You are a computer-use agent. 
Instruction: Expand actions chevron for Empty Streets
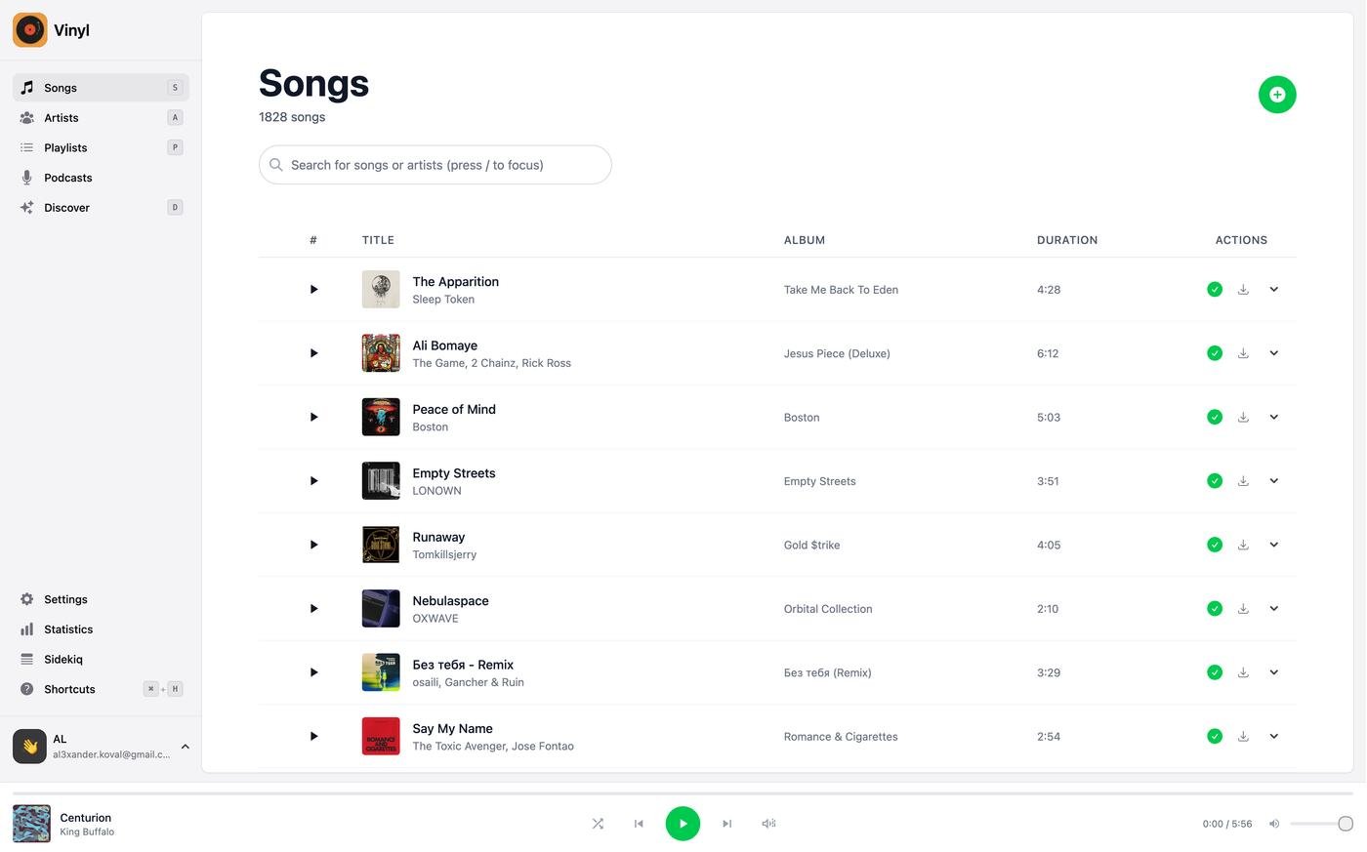coord(1273,481)
